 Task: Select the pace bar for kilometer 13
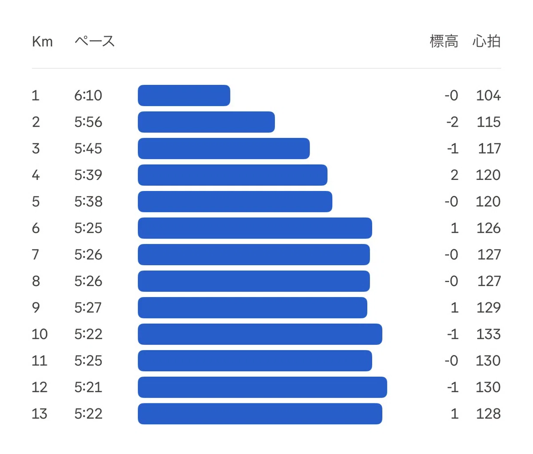pyautogui.click(x=260, y=414)
